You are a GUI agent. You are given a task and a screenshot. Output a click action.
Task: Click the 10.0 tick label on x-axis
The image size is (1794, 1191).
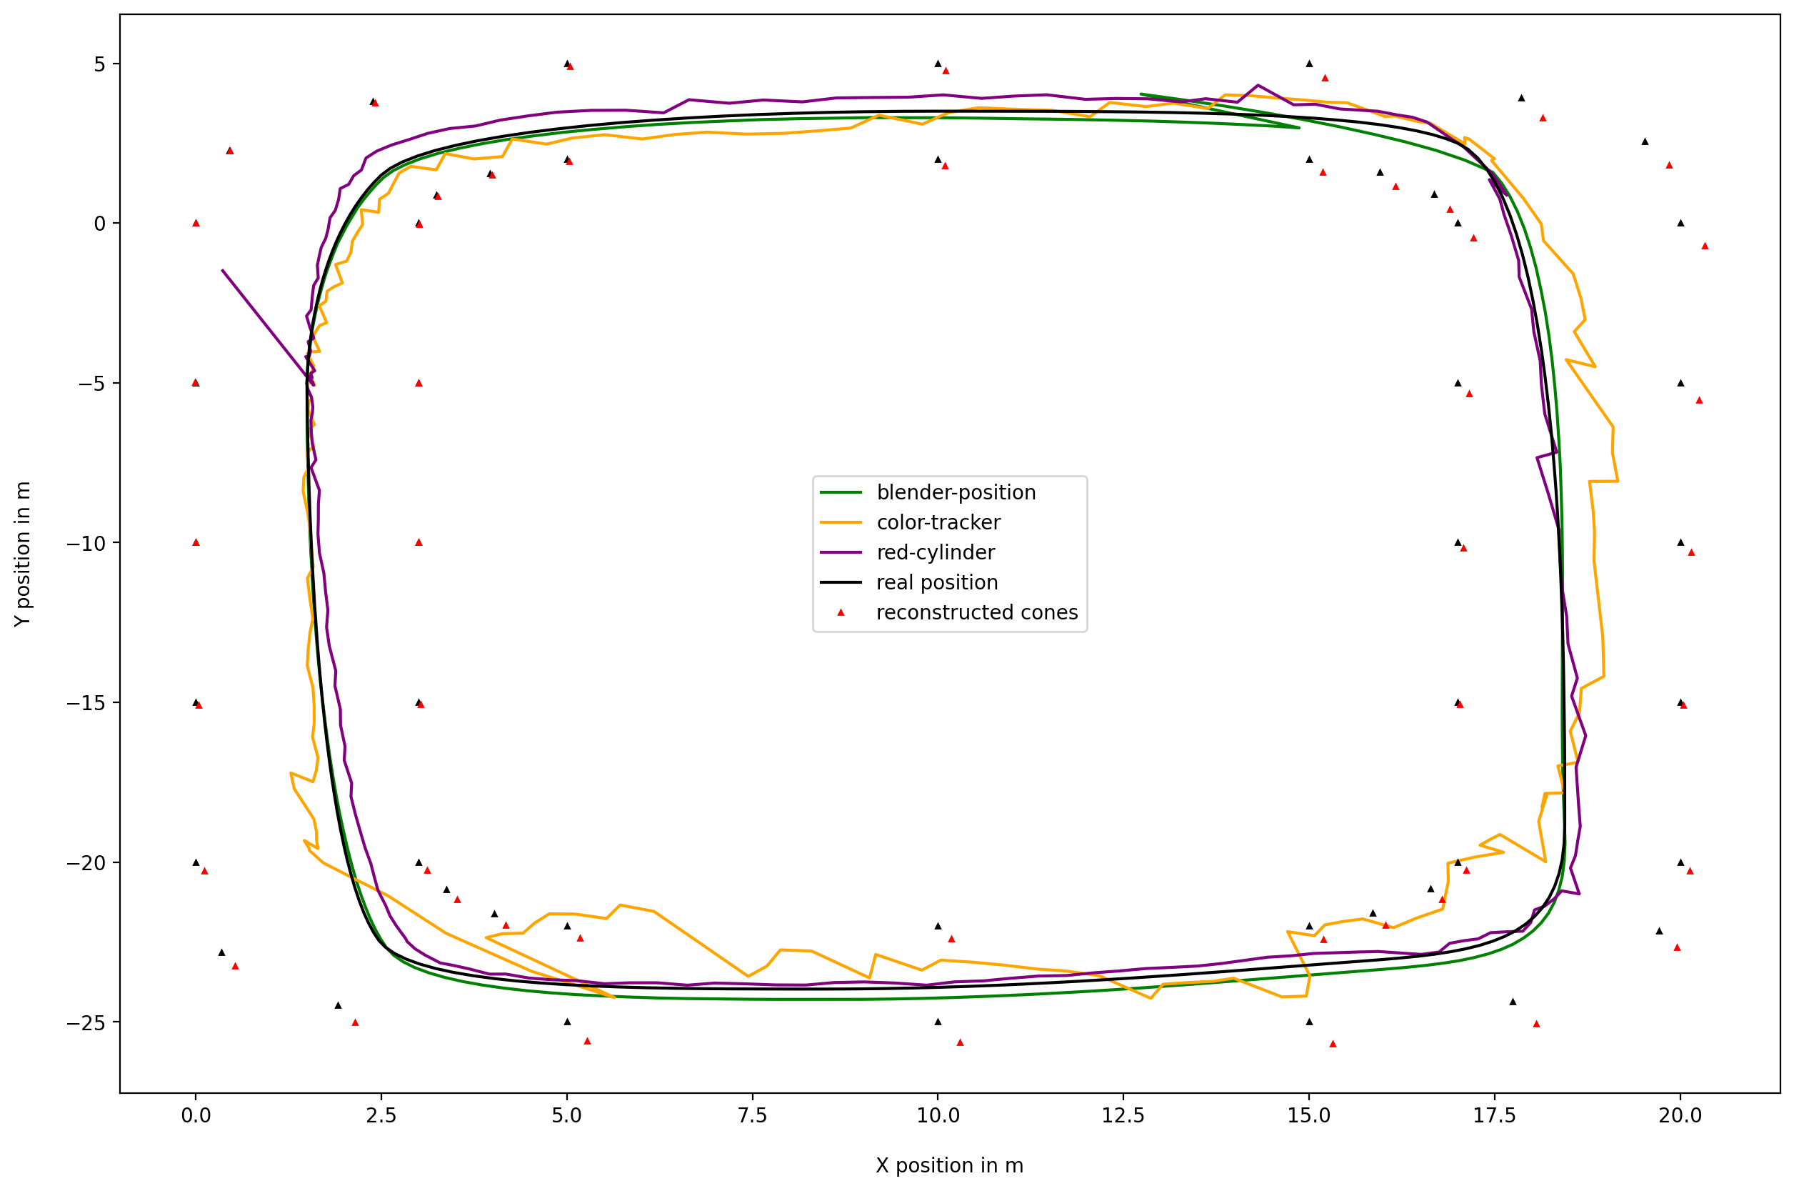938,1116
